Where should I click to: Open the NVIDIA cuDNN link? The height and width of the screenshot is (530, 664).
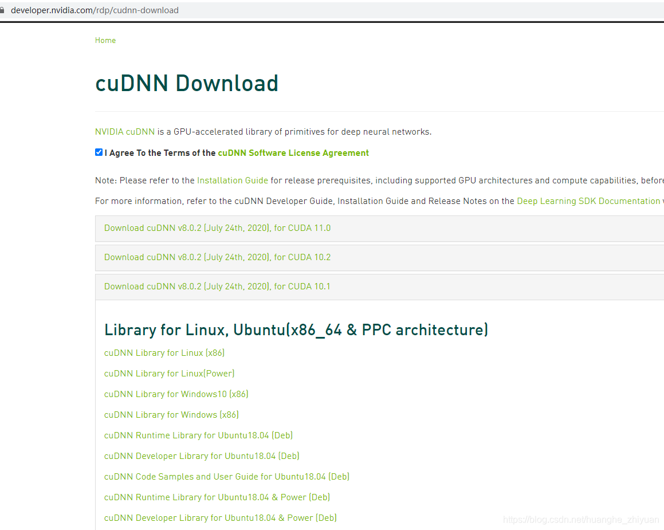click(125, 132)
